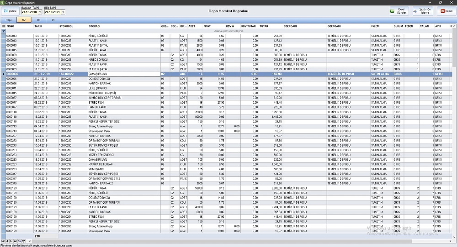Sort by STOKADI column header

124,26
